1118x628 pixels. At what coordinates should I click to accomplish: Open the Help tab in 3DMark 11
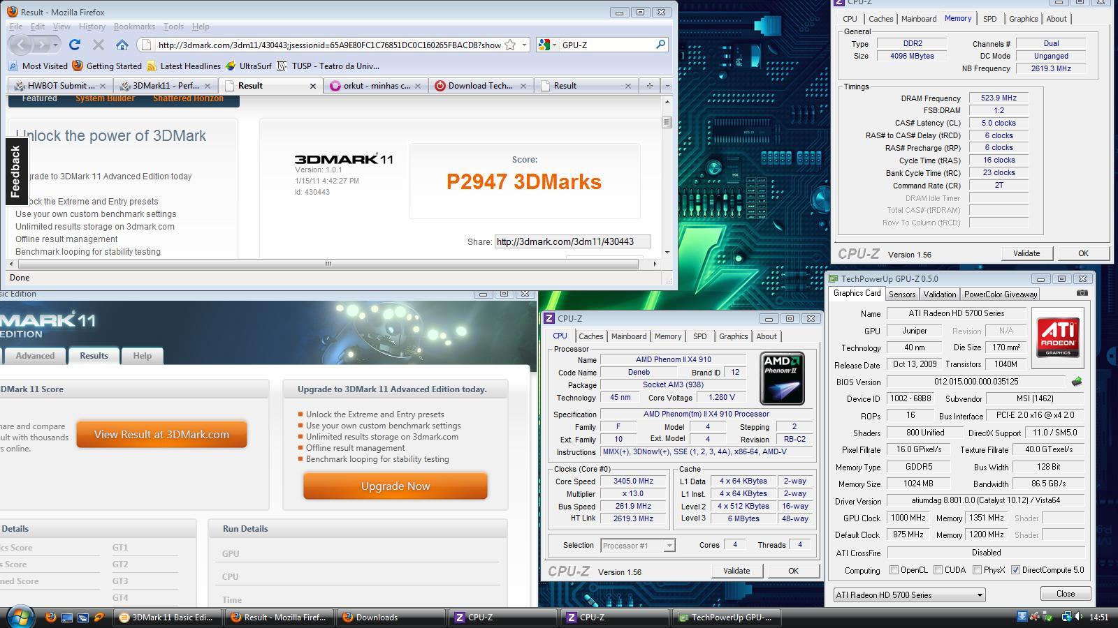(x=142, y=356)
